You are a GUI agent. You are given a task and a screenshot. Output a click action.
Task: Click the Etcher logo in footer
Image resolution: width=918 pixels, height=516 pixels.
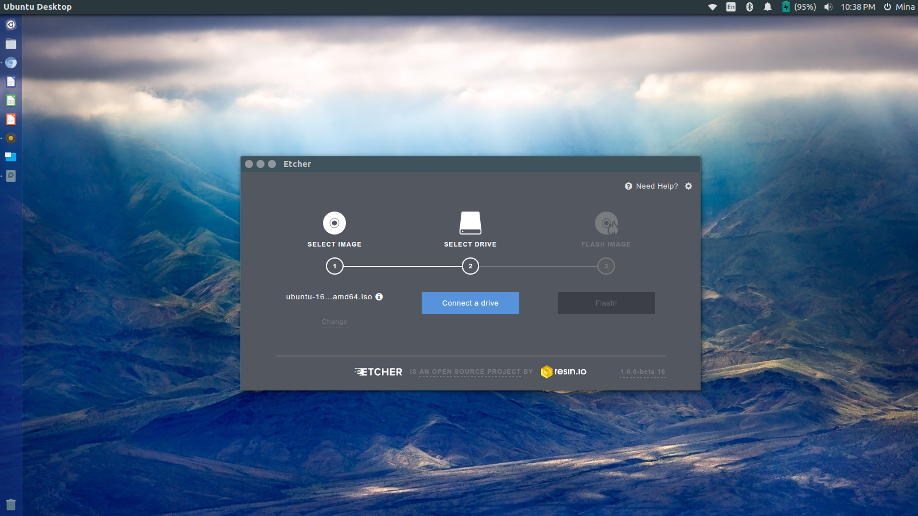(x=379, y=372)
